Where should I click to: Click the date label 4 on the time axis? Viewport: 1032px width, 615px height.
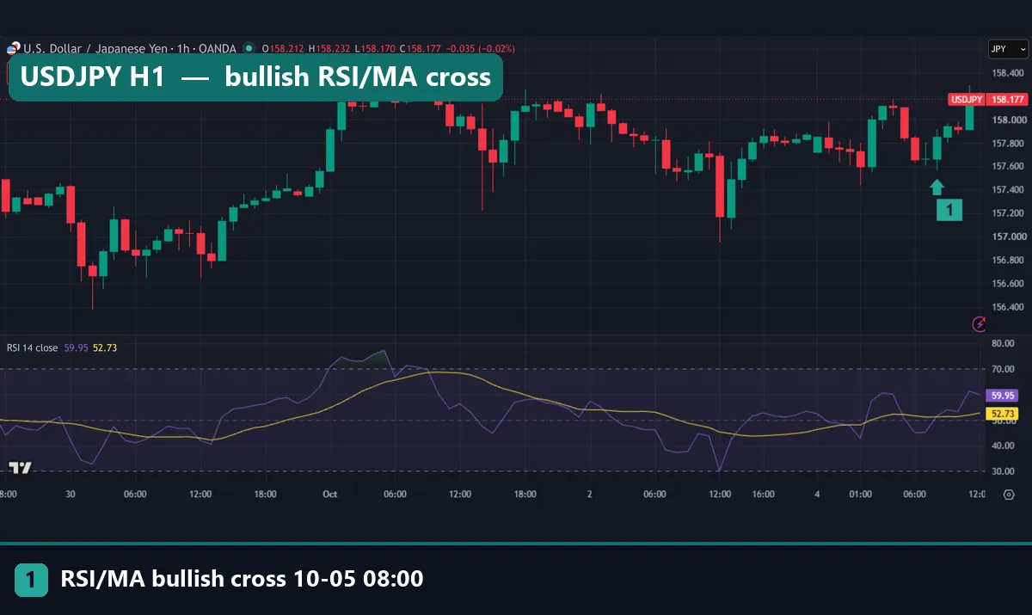tap(817, 495)
